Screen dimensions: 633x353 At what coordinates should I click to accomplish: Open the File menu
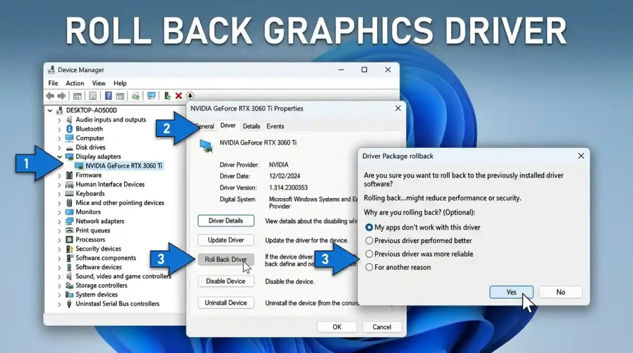coord(53,83)
